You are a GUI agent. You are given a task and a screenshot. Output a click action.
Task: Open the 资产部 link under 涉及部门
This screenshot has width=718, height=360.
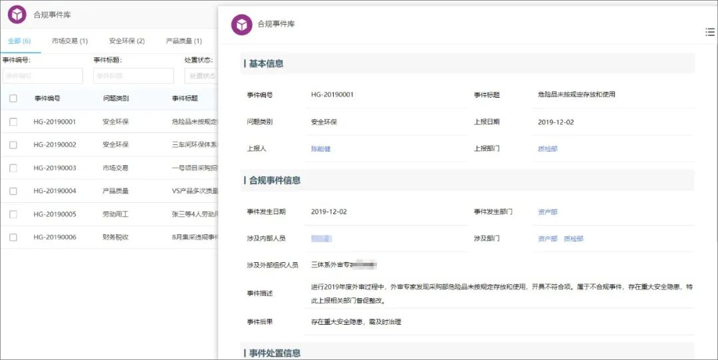pyautogui.click(x=548, y=238)
